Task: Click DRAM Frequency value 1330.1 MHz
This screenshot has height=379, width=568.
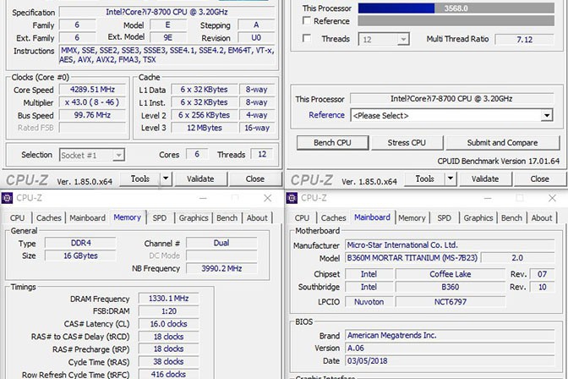Action: pyautogui.click(x=168, y=299)
